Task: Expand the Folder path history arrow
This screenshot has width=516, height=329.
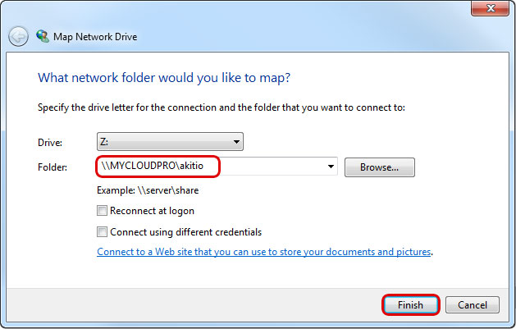Action: (x=331, y=167)
